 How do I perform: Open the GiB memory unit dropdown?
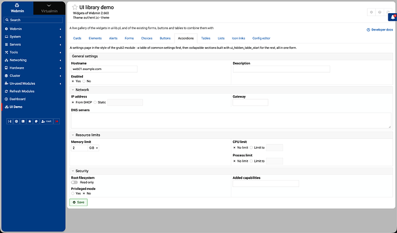pyautogui.click(x=93, y=148)
